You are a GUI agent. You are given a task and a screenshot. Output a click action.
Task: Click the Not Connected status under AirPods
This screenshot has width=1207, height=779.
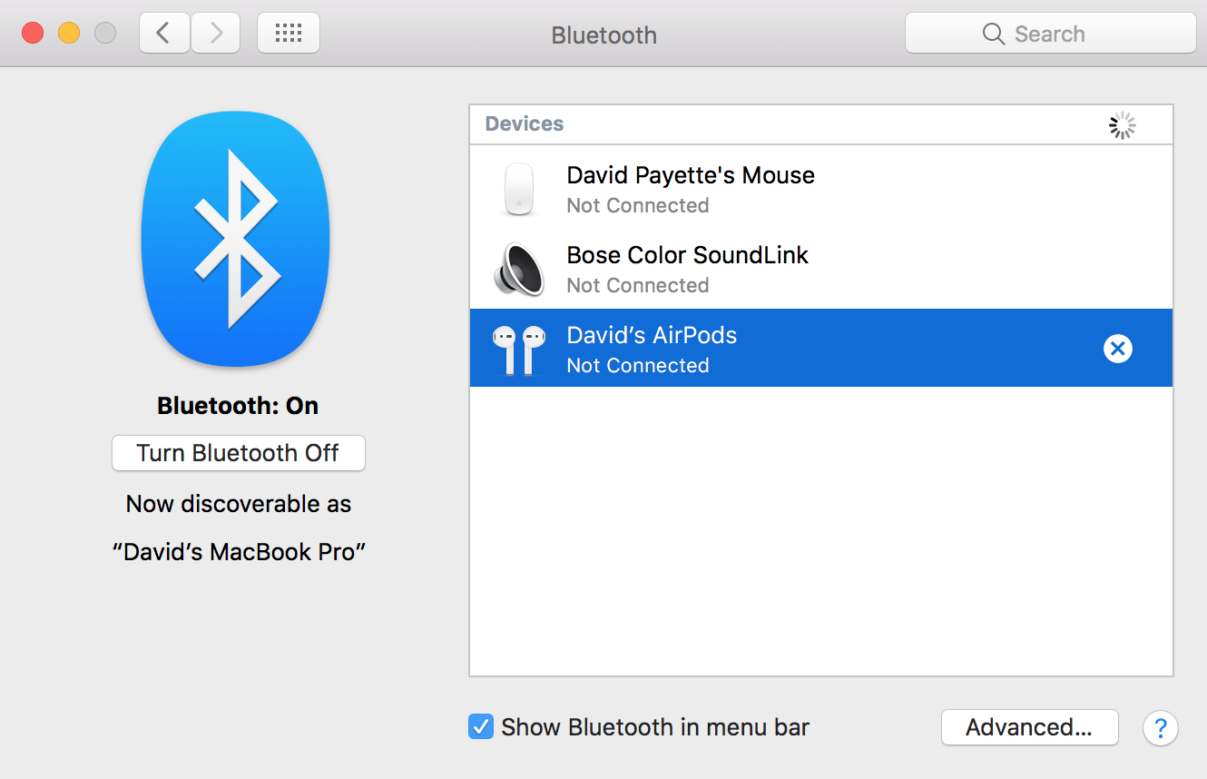coord(638,365)
